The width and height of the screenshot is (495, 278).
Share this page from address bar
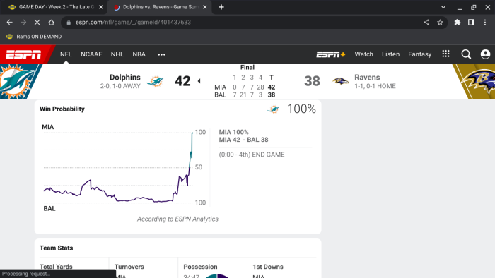(x=426, y=23)
